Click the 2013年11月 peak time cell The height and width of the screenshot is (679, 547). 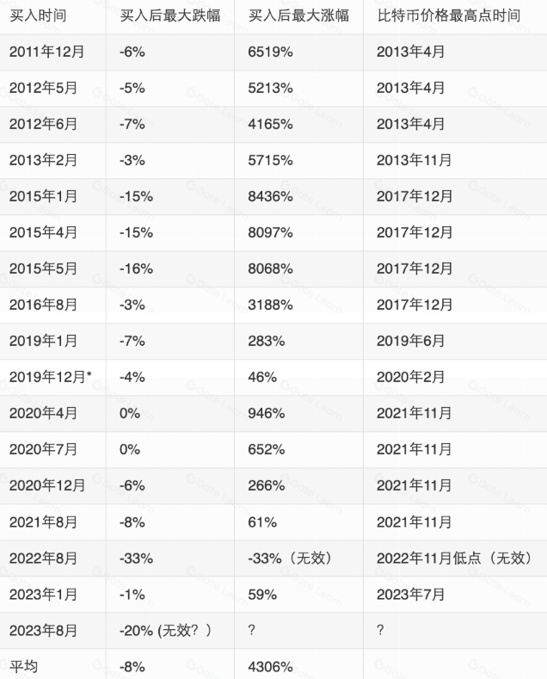pos(415,160)
